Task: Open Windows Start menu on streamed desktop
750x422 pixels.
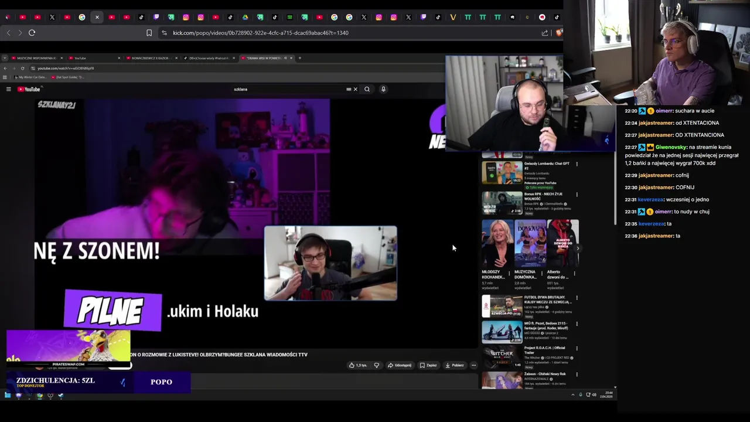Action: (x=8, y=395)
